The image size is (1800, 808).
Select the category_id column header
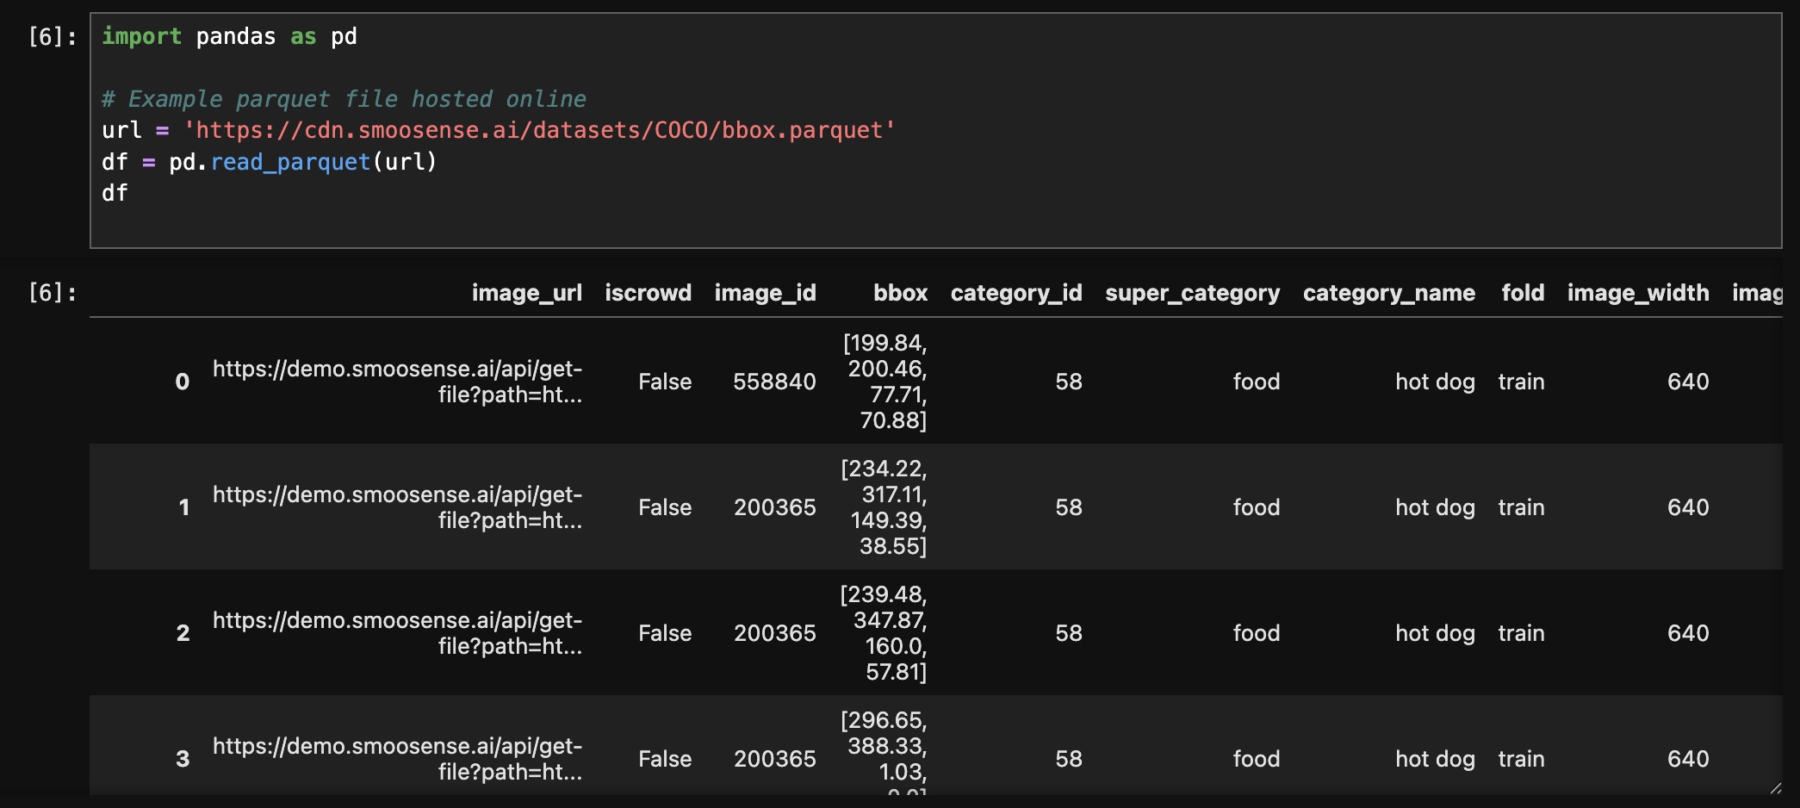pos(1015,293)
